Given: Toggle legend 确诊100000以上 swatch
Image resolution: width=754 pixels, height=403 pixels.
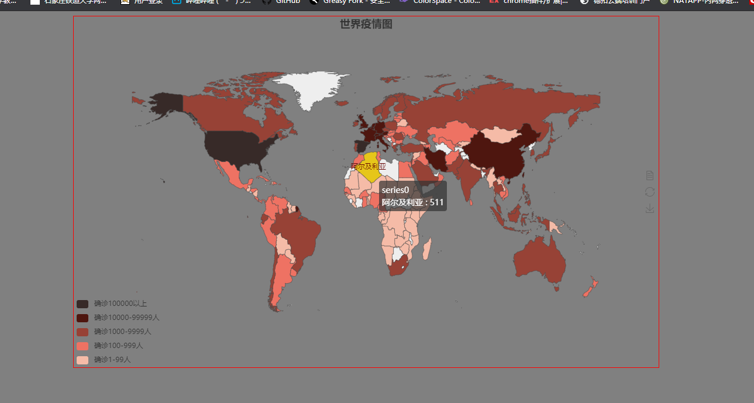Looking at the screenshot, I should tap(82, 304).
